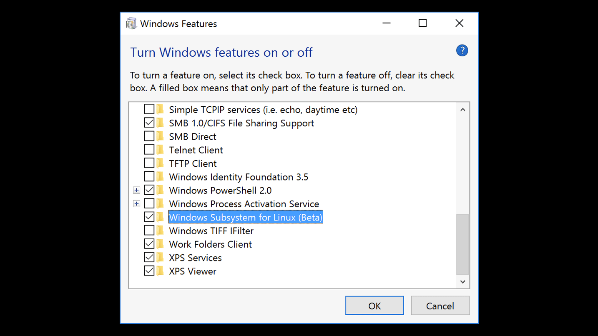Click the folder icon next to TFTP Client

point(160,163)
